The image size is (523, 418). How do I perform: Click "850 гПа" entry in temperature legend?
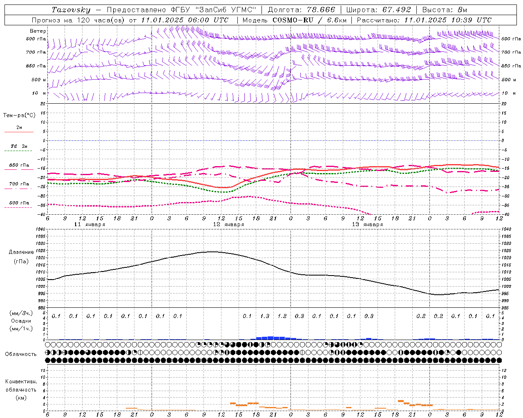19,165
